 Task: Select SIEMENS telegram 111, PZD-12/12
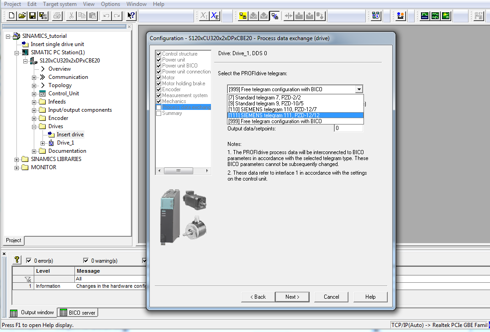click(295, 115)
